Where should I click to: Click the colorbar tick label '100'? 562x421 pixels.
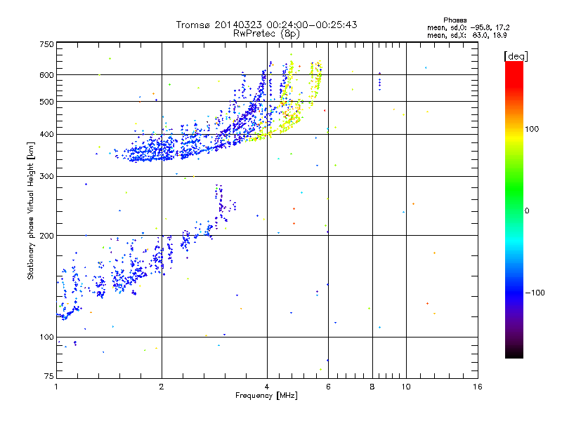click(532, 129)
